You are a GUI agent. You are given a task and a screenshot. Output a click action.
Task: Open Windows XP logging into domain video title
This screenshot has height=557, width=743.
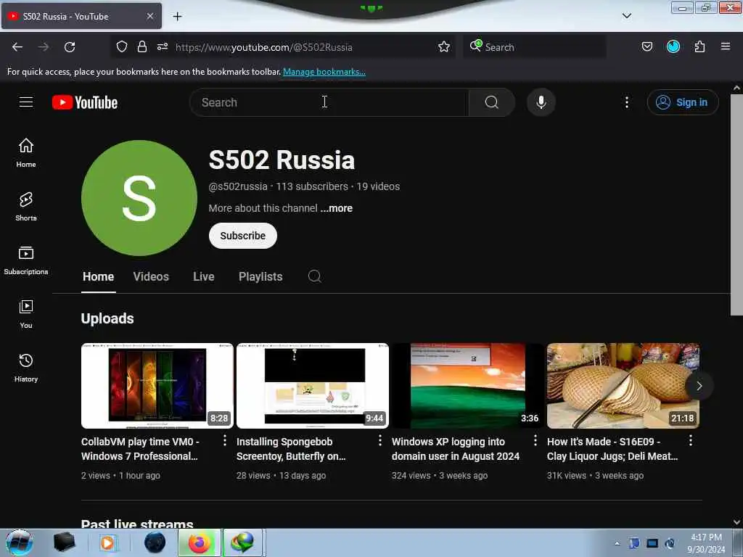pyautogui.click(x=456, y=449)
